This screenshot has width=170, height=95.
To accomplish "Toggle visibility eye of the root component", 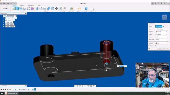I will 4,16.
